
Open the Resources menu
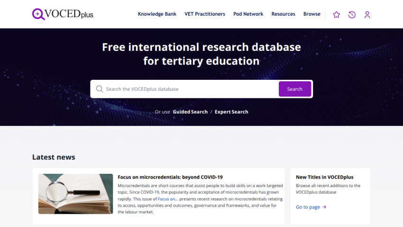point(283,14)
